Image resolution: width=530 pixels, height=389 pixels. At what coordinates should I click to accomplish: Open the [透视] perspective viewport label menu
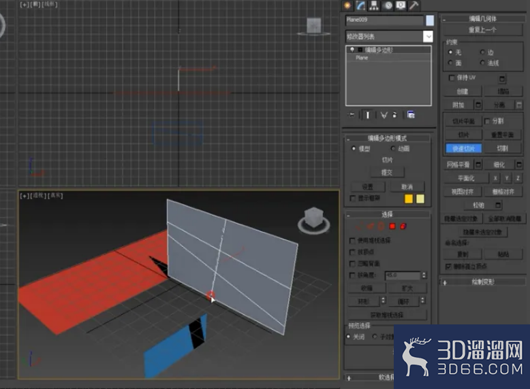coord(37,196)
